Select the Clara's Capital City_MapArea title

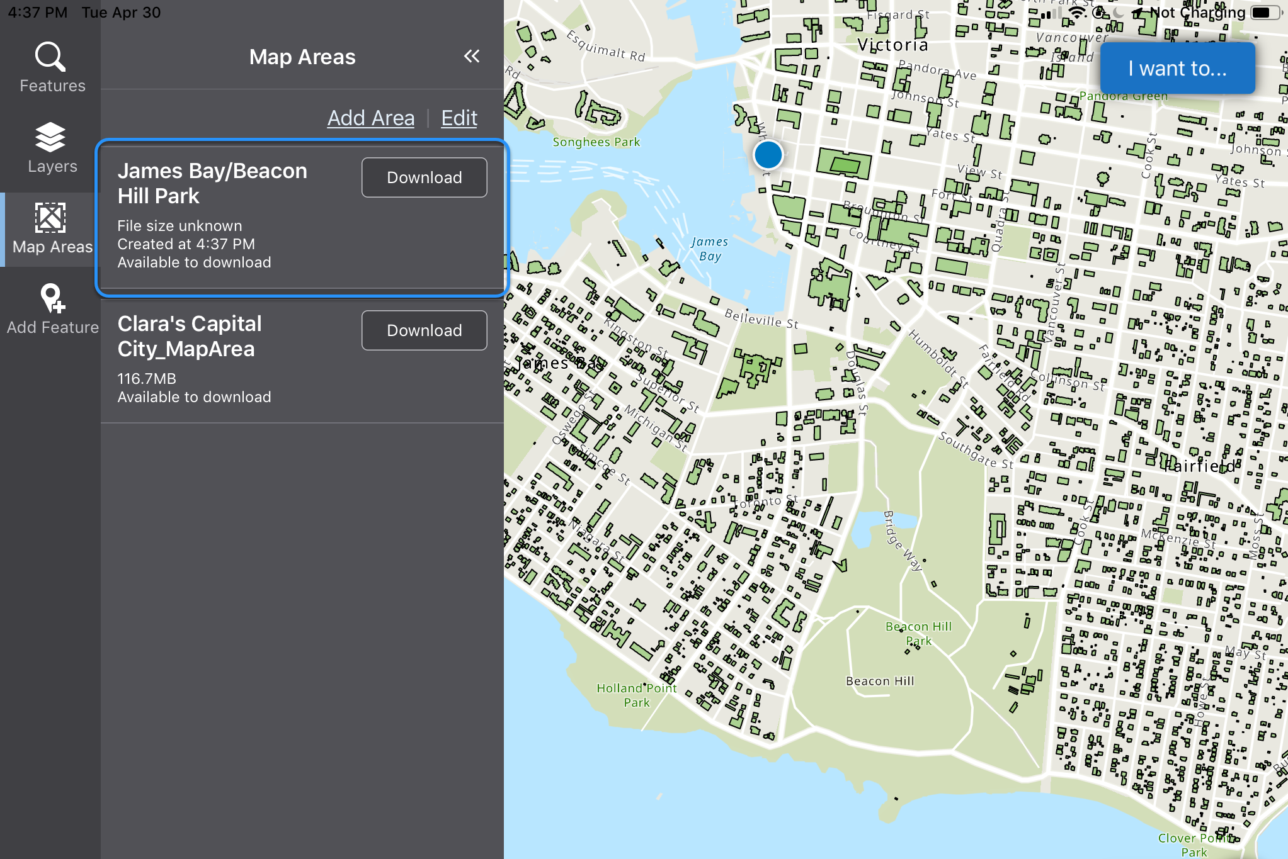190,336
